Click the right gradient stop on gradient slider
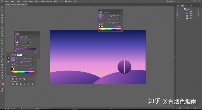Image resolution: width=202 pixels, height=110 pixels. (x=36, y=51)
